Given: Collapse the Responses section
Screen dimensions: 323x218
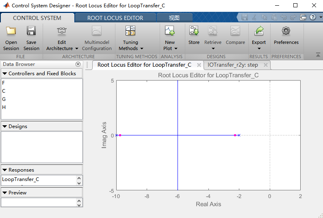Looking at the screenshot, I should 5,170.
